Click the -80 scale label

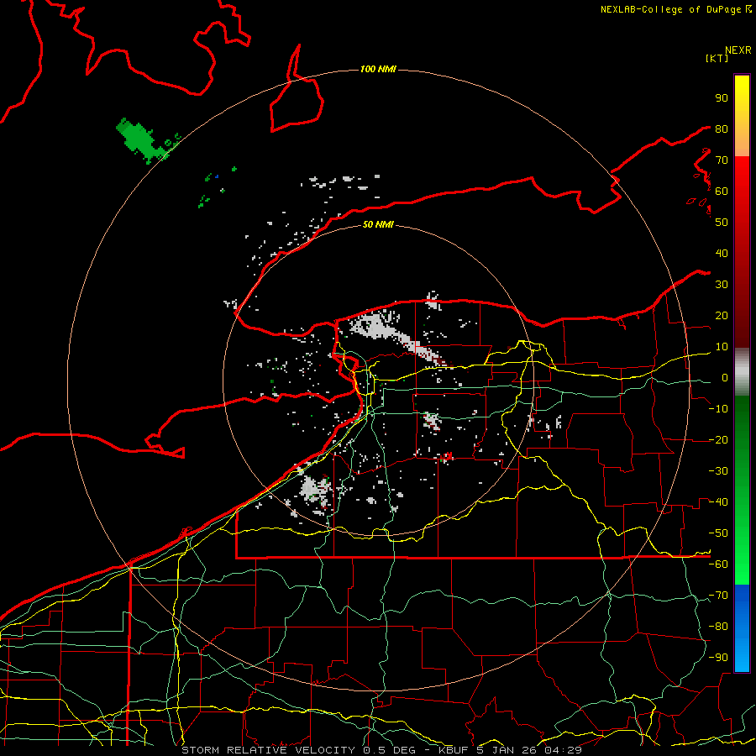click(x=718, y=627)
